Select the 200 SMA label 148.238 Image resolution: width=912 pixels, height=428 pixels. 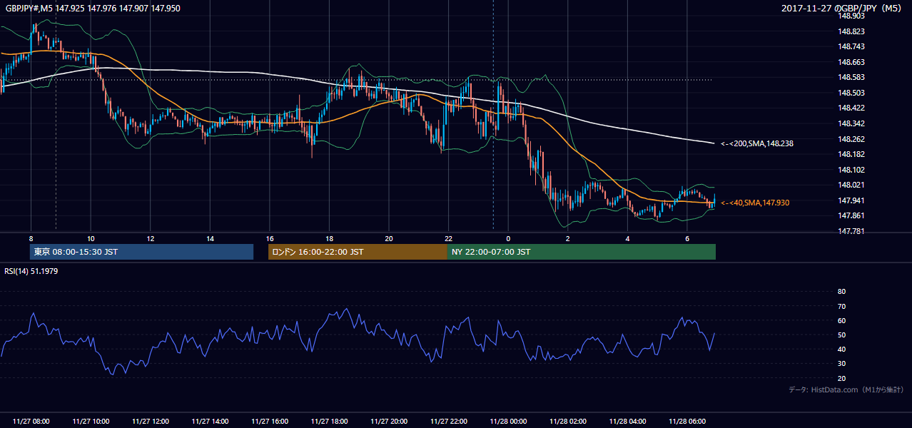click(757, 143)
